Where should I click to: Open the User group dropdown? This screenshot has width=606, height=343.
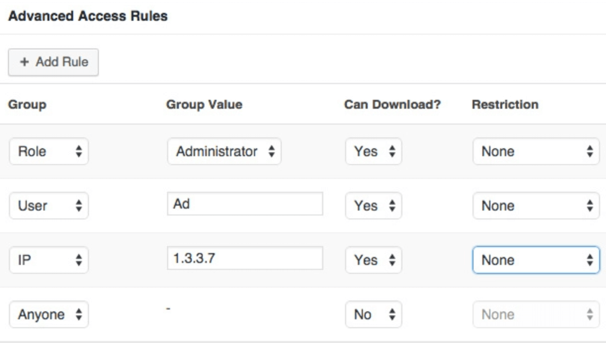pyautogui.click(x=48, y=206)
